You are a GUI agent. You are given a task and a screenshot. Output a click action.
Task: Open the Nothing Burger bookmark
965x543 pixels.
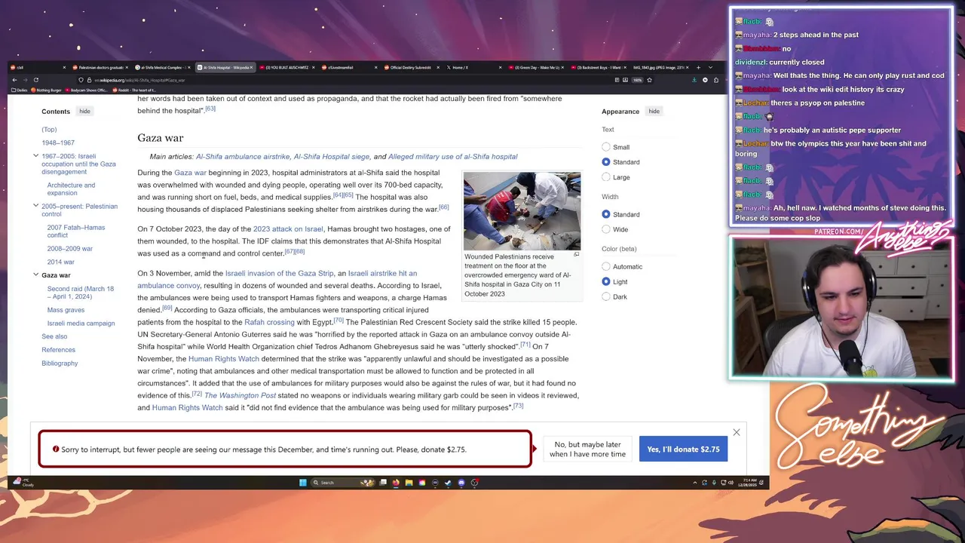(47, 90)
